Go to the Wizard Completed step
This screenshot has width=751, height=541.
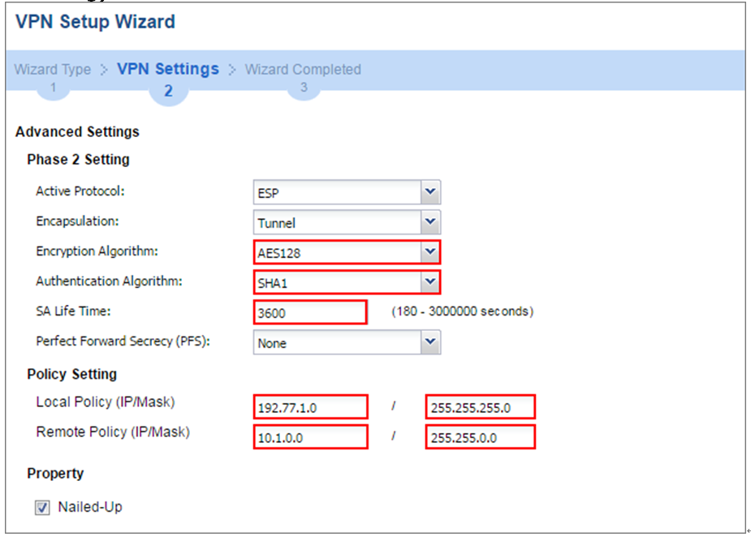coord(303,70)
